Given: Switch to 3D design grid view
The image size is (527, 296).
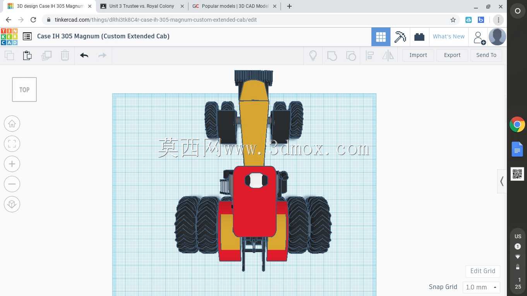Looking at the screenshot, I should tap(381, 37).
